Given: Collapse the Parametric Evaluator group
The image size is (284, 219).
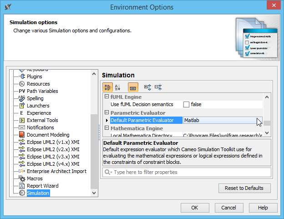Looking at the screenshot, I should tap(107, 112).
